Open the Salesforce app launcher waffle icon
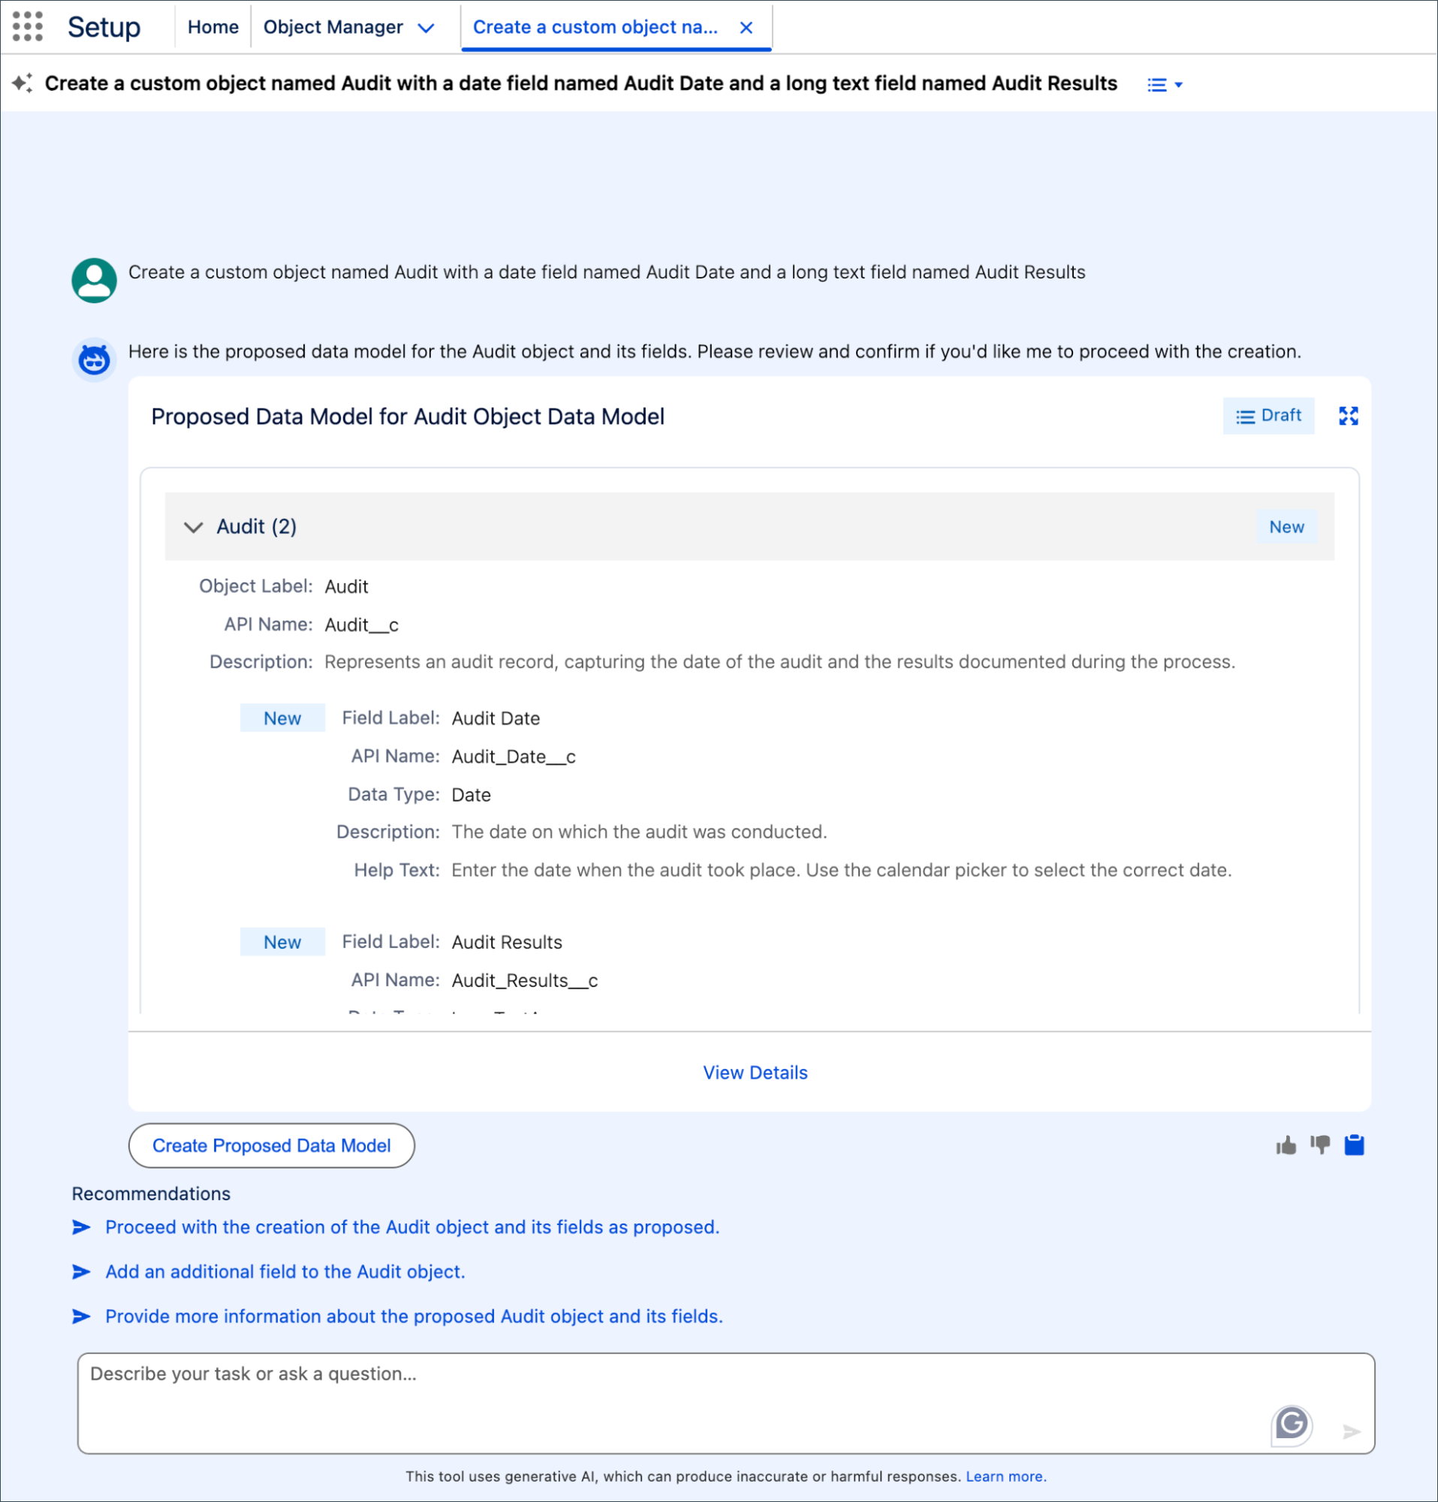This screenshot has height=1502, width=1438. (28, 27)
